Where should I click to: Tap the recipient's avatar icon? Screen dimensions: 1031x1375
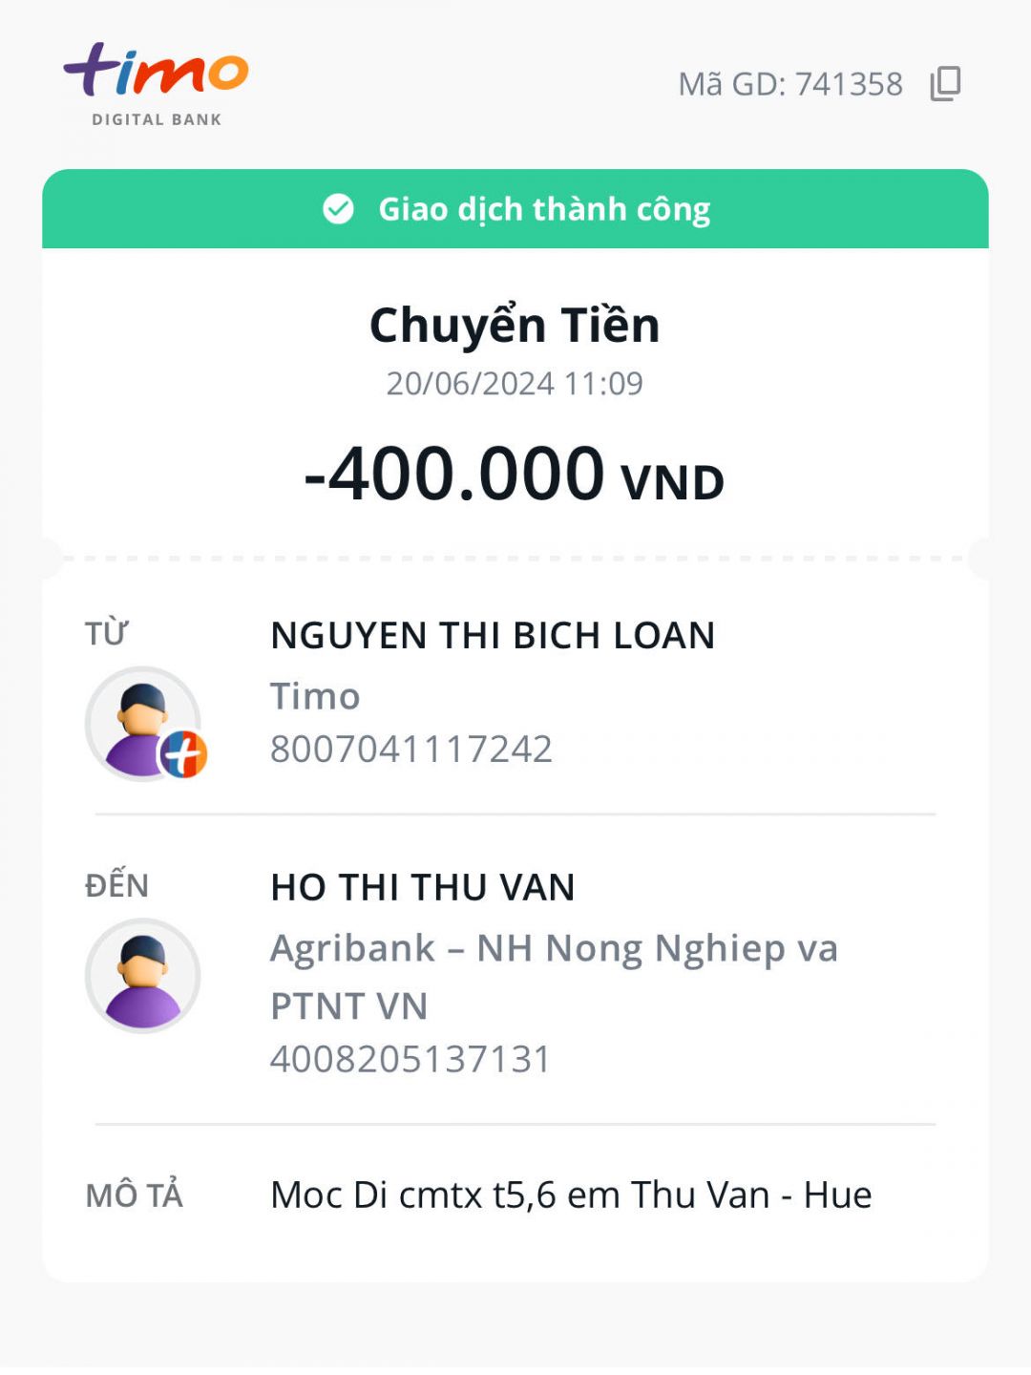143,975
